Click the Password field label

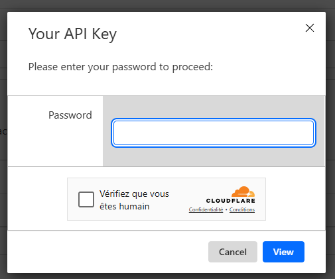coord(70,115)
